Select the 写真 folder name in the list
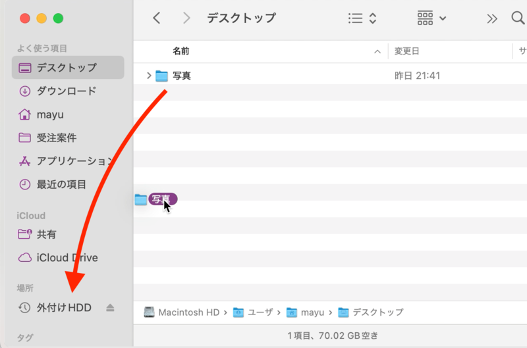This screenshot has width=527, height=348. pyautogui.click(x=182, y=76)
